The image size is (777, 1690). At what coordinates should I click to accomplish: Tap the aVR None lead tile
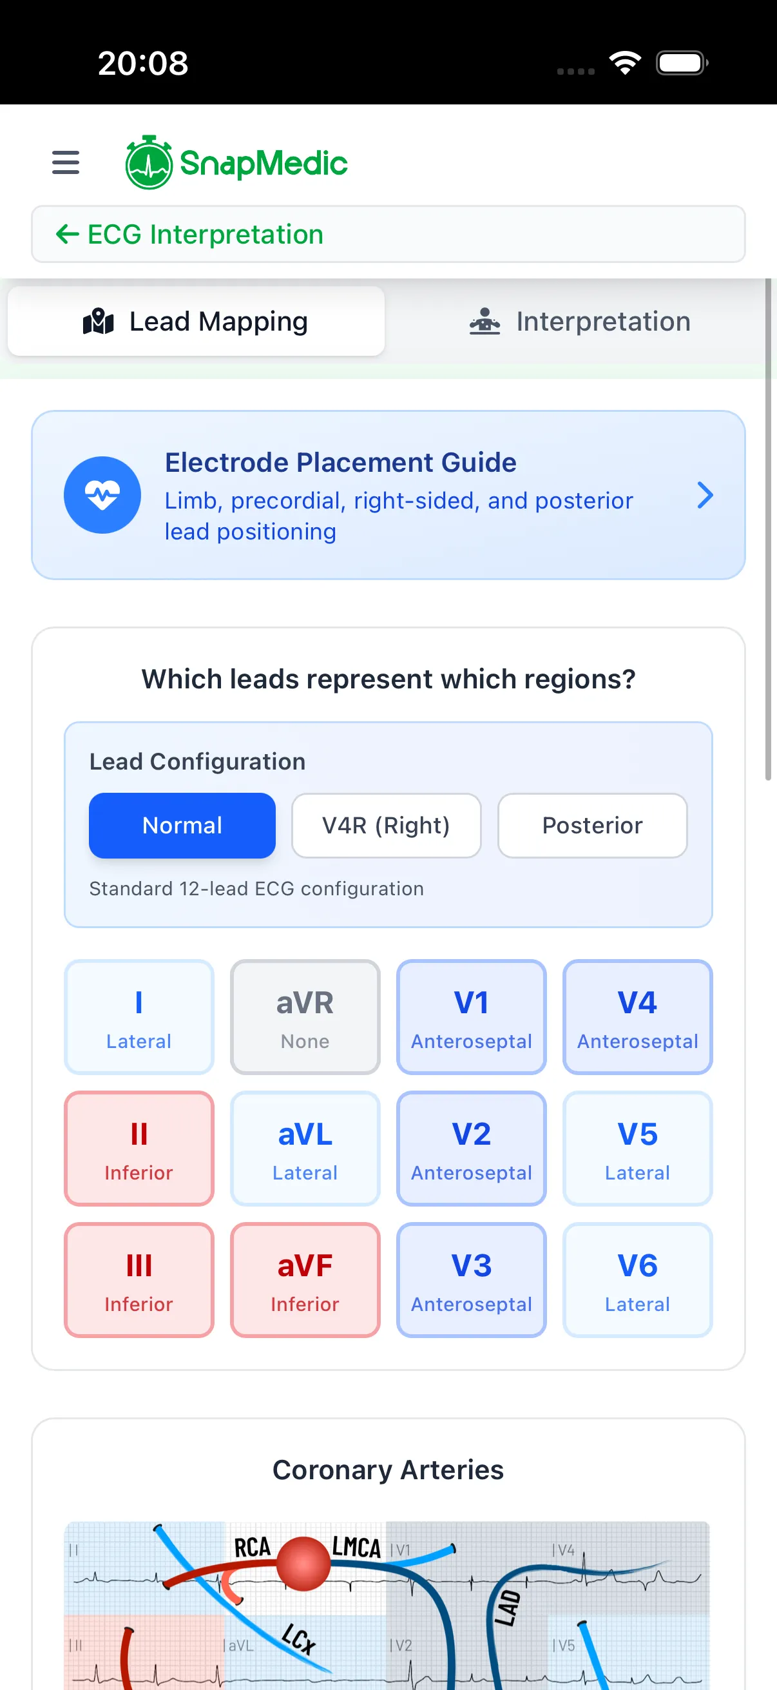coord(305,1017)
